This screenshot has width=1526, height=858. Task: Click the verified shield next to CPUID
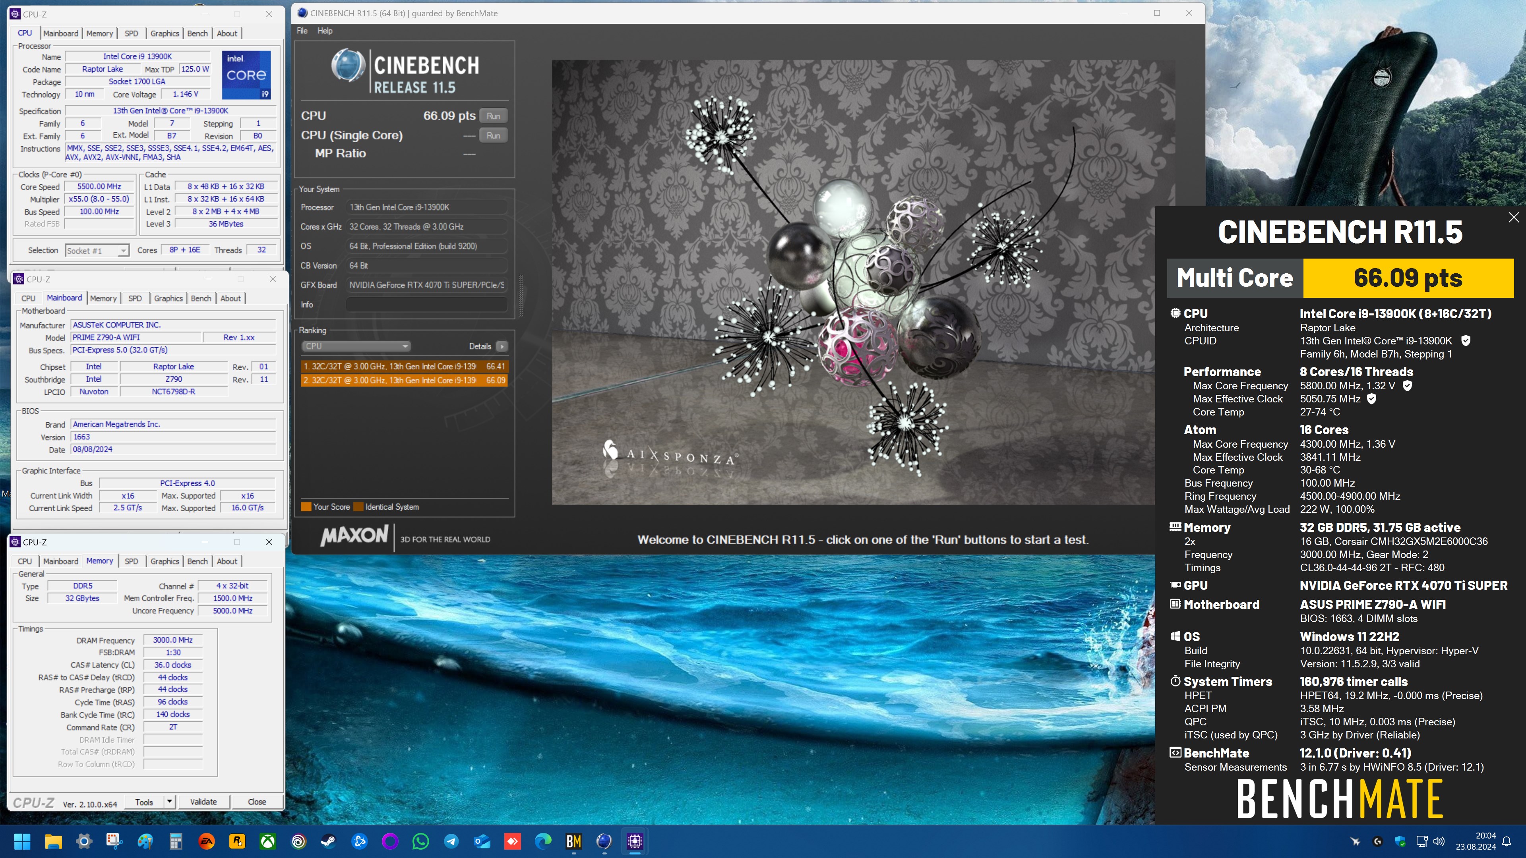[x=1466, y=340]
